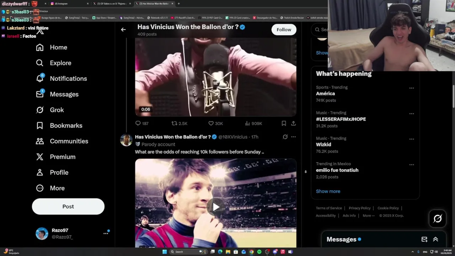This screenshot has height=256, width=455.
Task: Repost the video with 2.5K reposts
Action: point(180,123)
